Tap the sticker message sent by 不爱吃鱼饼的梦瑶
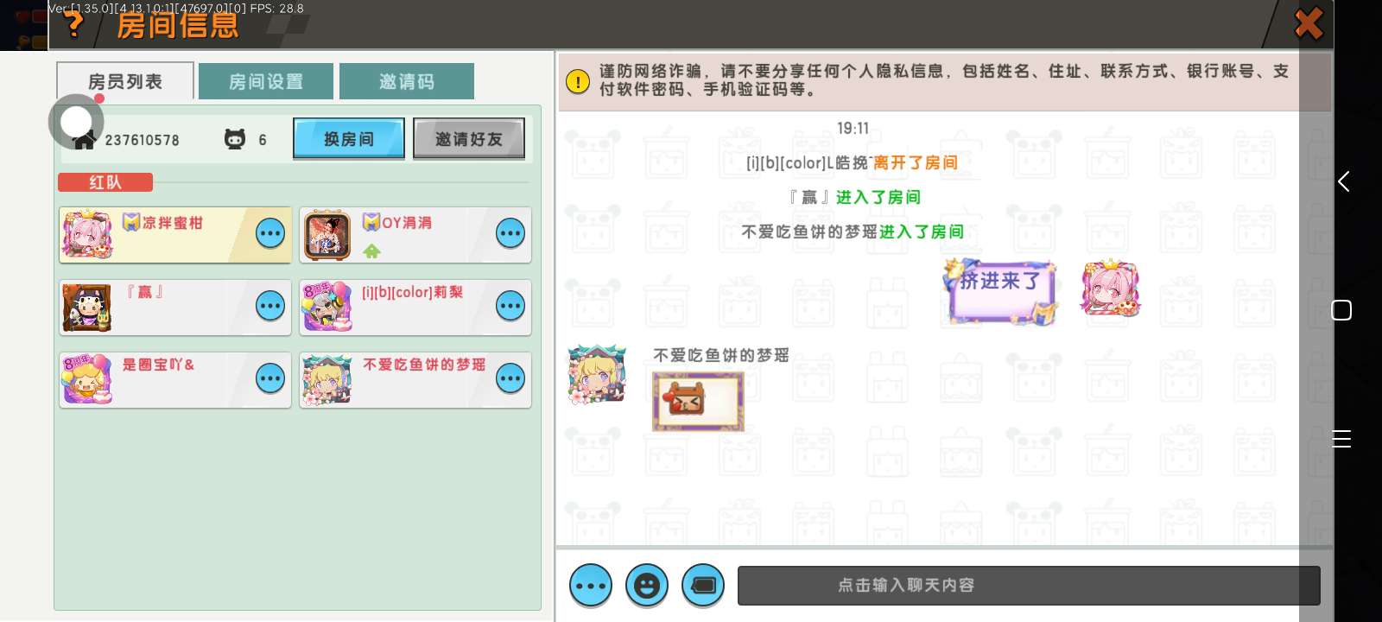The width and height of the screenshot is (1382, 622). pyautogui.click(x=698, y=401)
